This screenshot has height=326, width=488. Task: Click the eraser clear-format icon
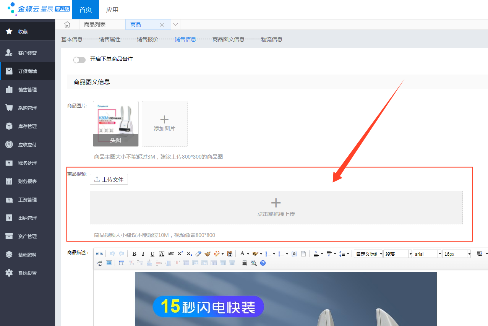(x=198, y=254)
